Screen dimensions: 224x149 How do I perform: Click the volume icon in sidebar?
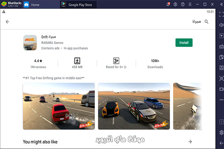click(x=221, y=25)
